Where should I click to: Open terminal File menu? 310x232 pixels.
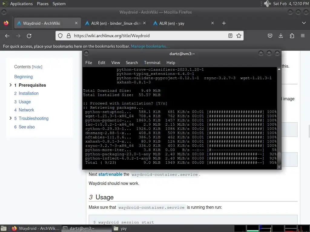tap(89, 63)
